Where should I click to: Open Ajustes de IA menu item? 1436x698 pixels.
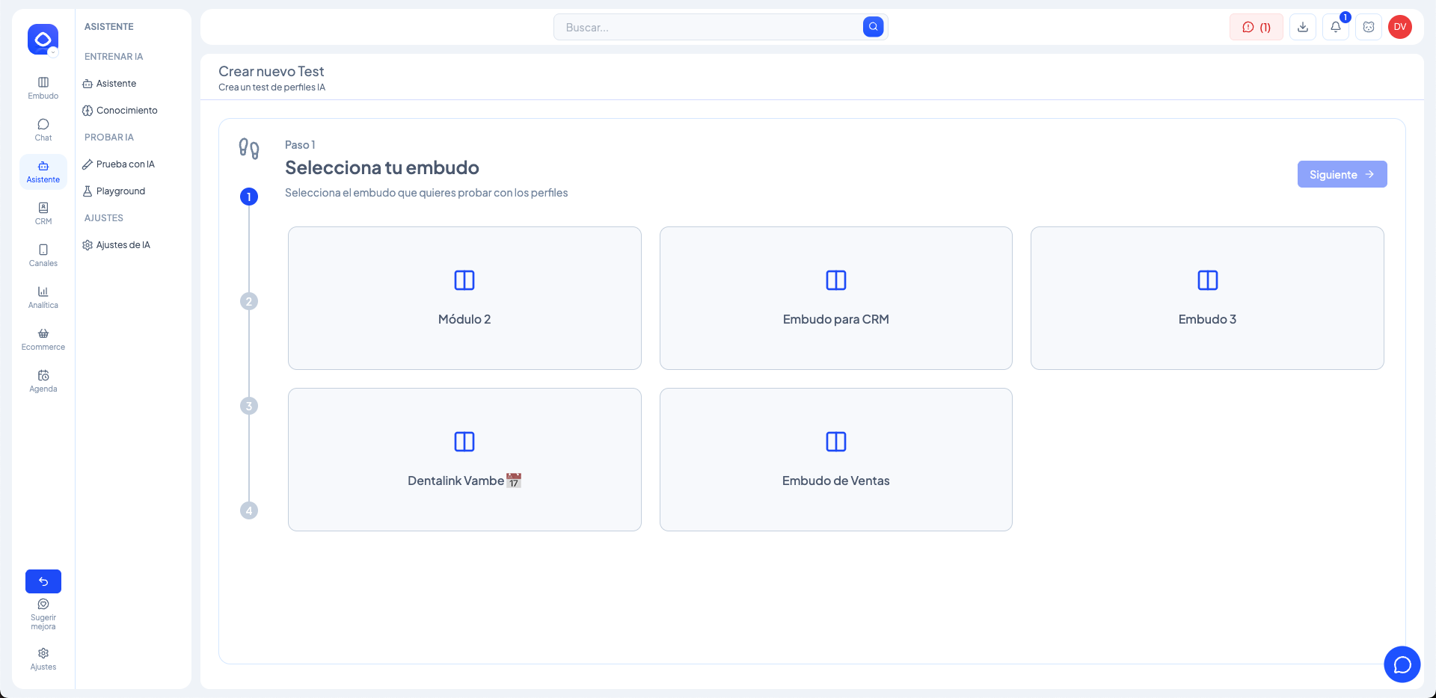(x=123, y=245)
